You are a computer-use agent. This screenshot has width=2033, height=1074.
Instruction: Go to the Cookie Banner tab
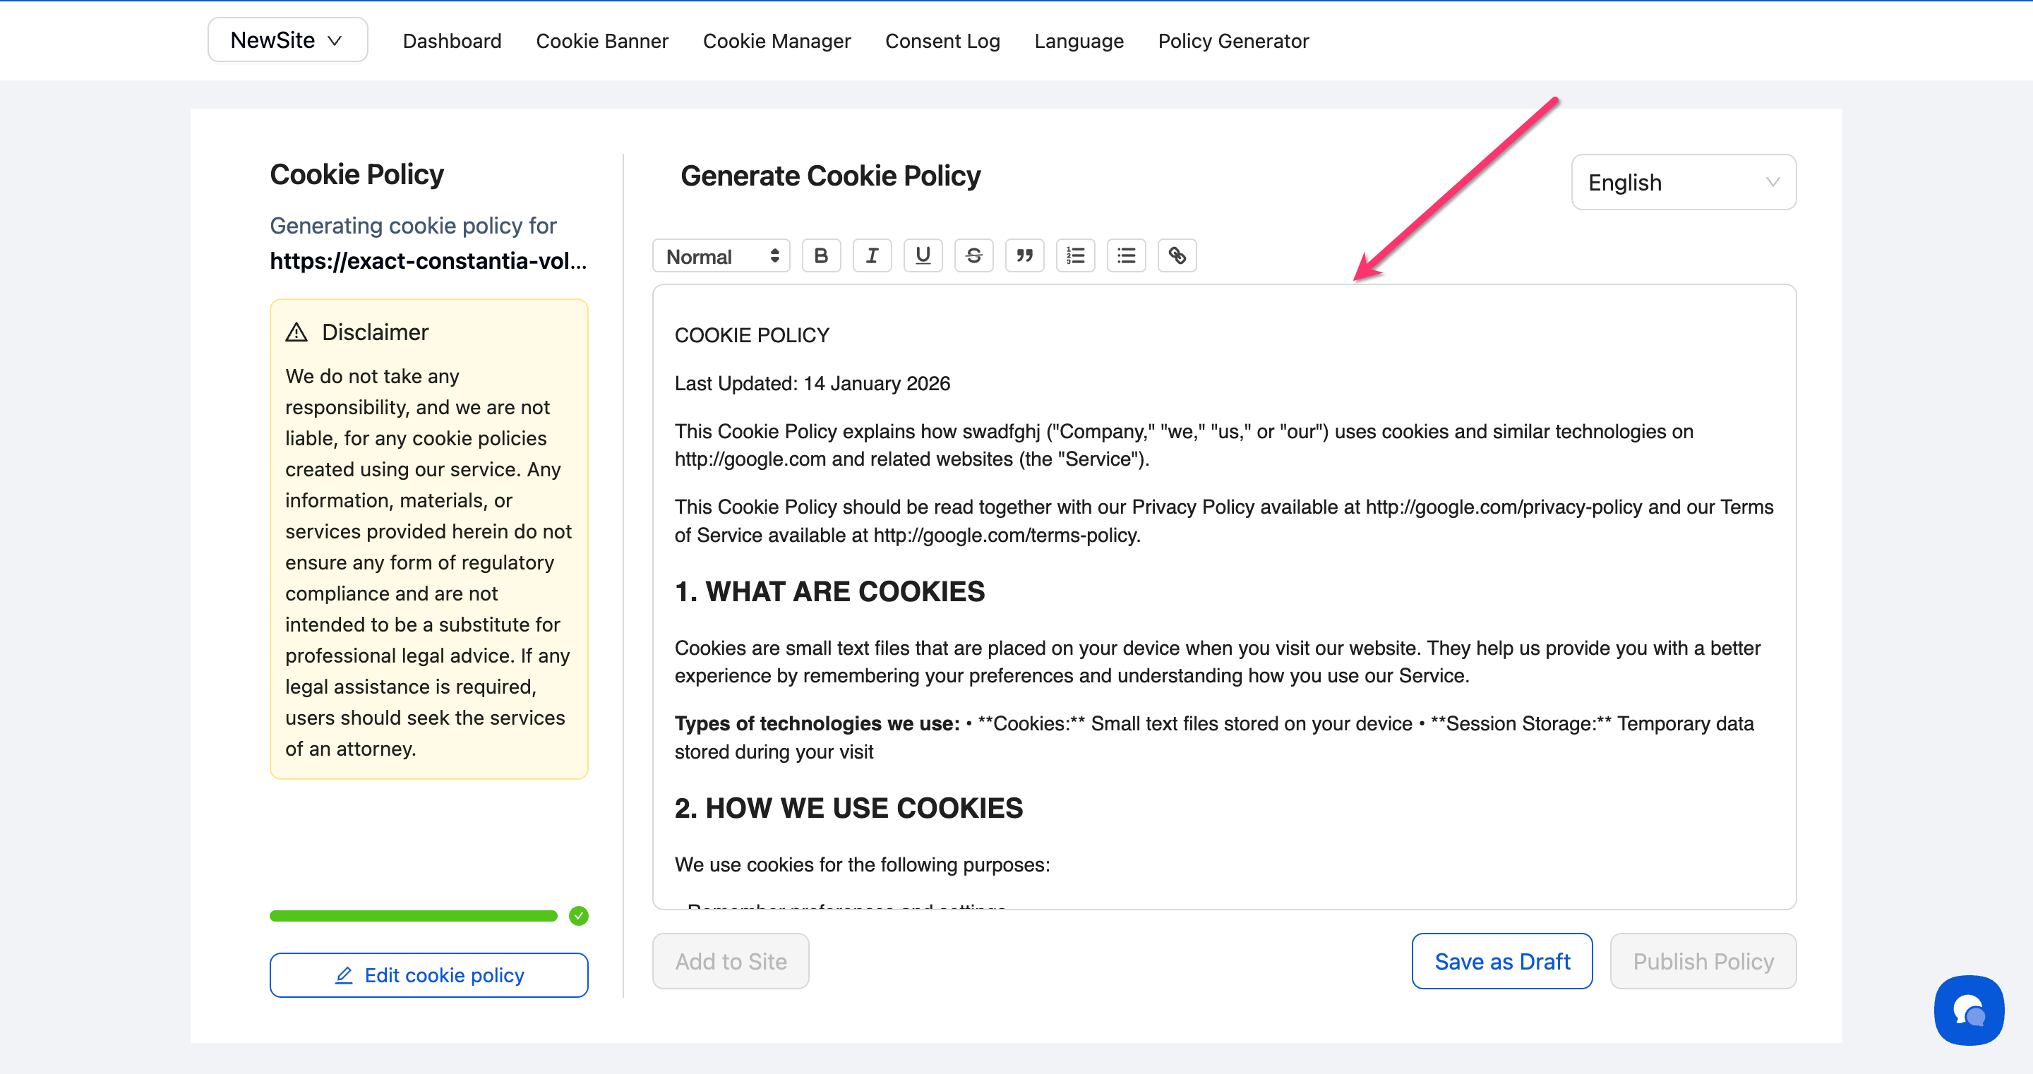[601, 41]
